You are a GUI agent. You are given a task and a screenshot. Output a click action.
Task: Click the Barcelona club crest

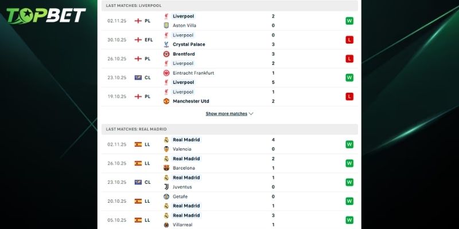(166, 168)
